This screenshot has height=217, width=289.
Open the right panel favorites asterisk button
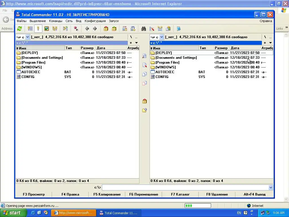265,43
